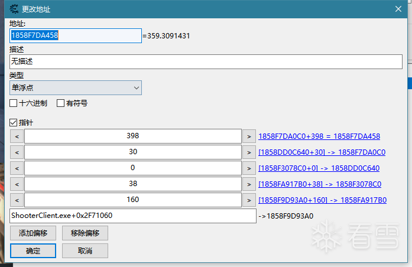
Task: Open link [1858F9D93A0+160] -> 1858FA917B0
Action: (322, 200)
